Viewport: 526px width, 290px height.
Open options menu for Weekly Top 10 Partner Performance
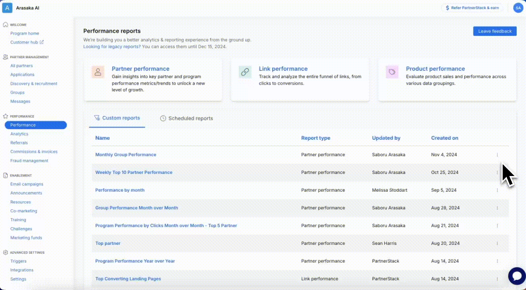[x=497, y=172]
